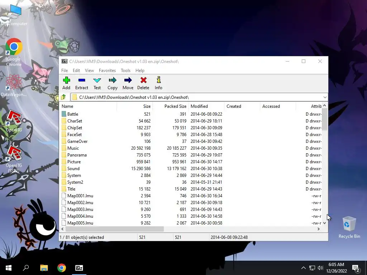Open the Tools menu

(x=125, y=71)
